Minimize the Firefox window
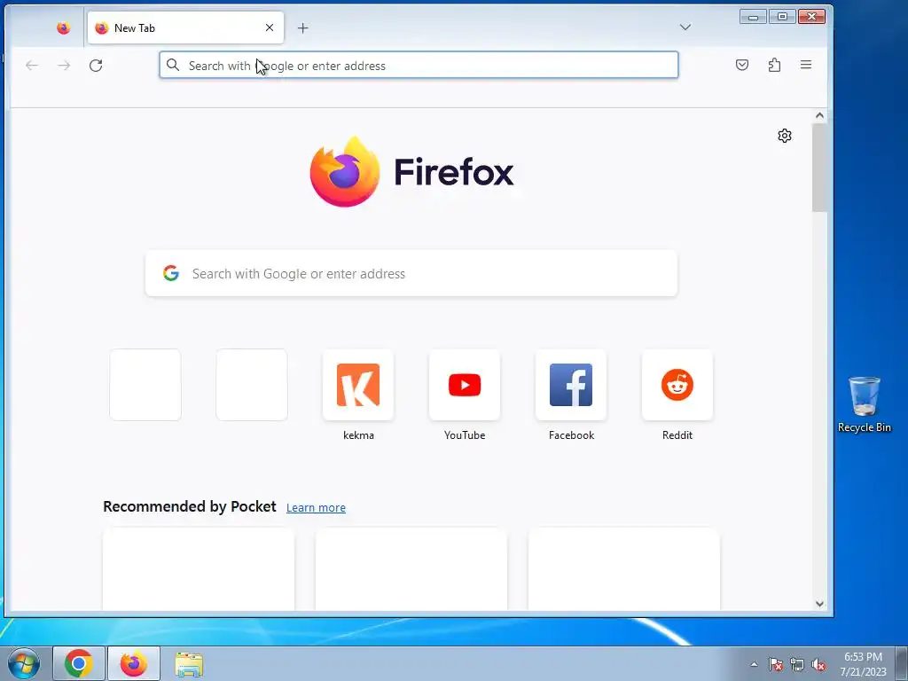 [754, 17]
